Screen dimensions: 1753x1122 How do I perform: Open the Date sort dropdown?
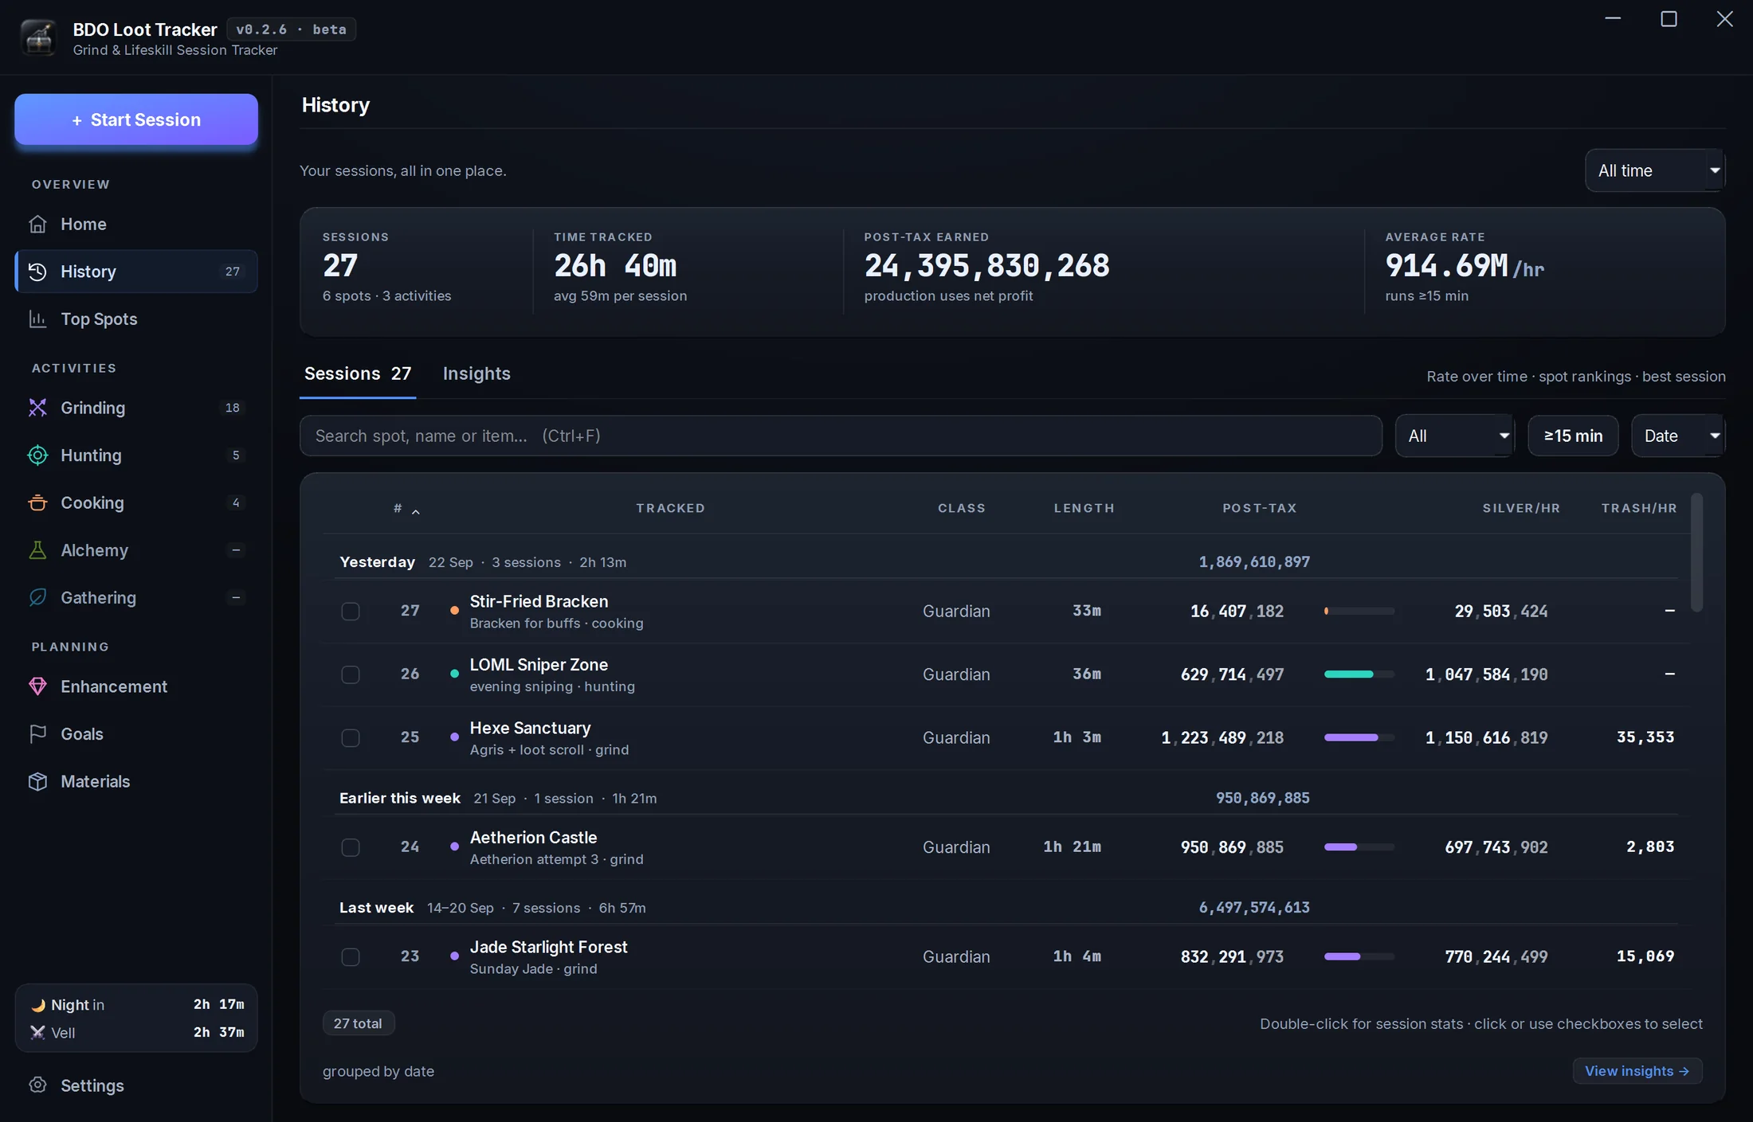(1678, 436)
